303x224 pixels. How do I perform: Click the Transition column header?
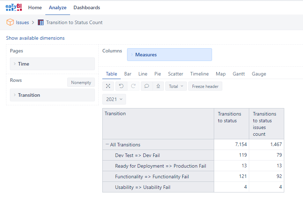point(158,124)
